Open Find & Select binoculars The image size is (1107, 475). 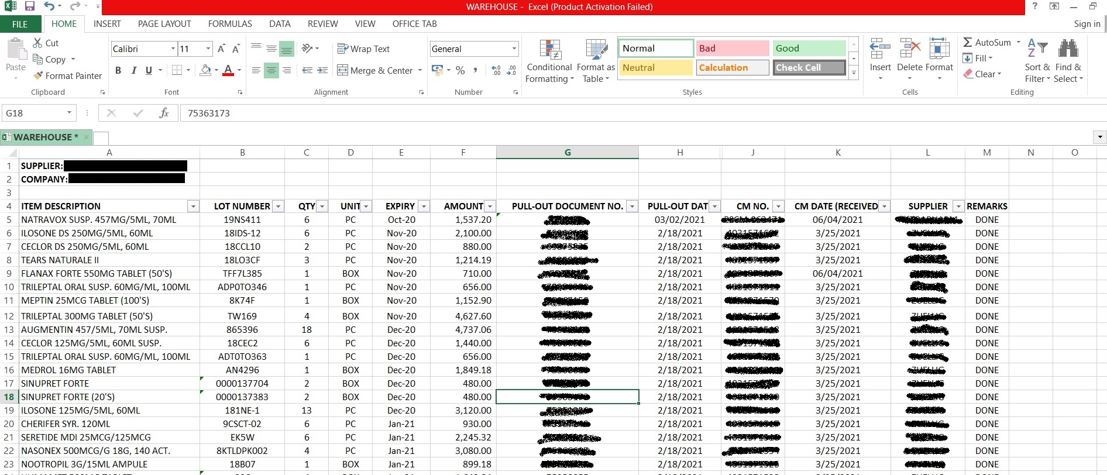[1068, 60]
